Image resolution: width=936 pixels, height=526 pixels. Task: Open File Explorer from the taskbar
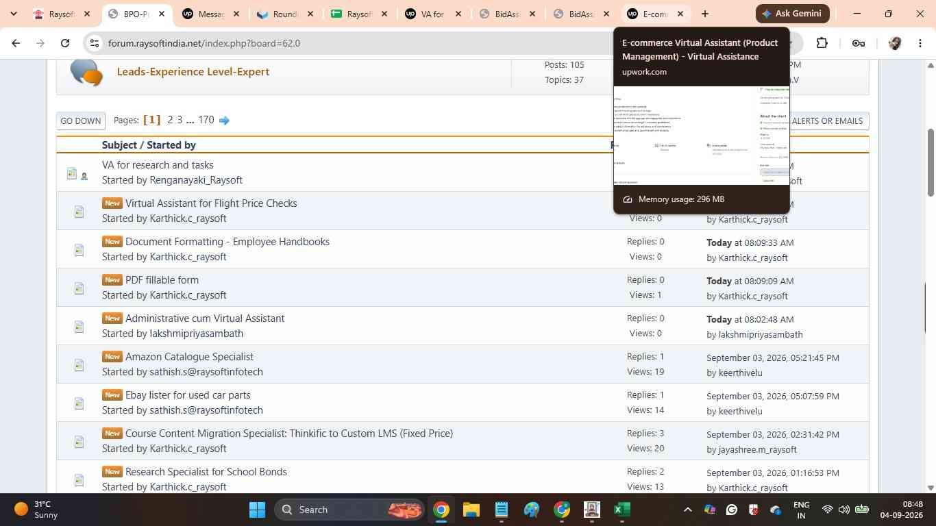pos(471,510)
